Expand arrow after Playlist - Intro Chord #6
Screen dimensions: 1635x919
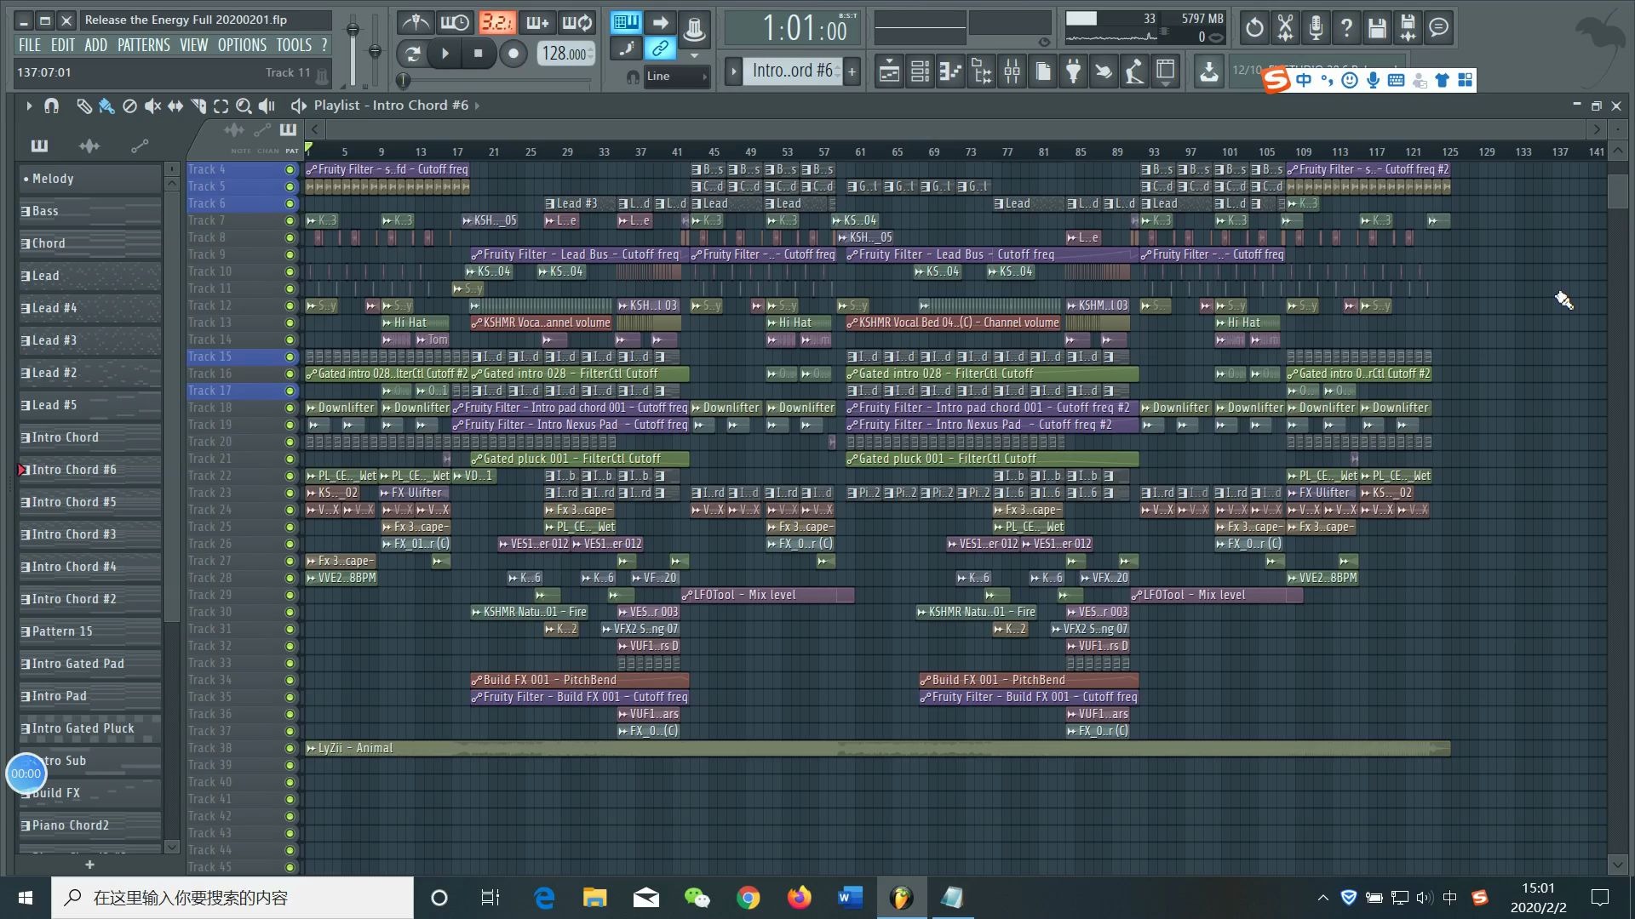(477, 106)
